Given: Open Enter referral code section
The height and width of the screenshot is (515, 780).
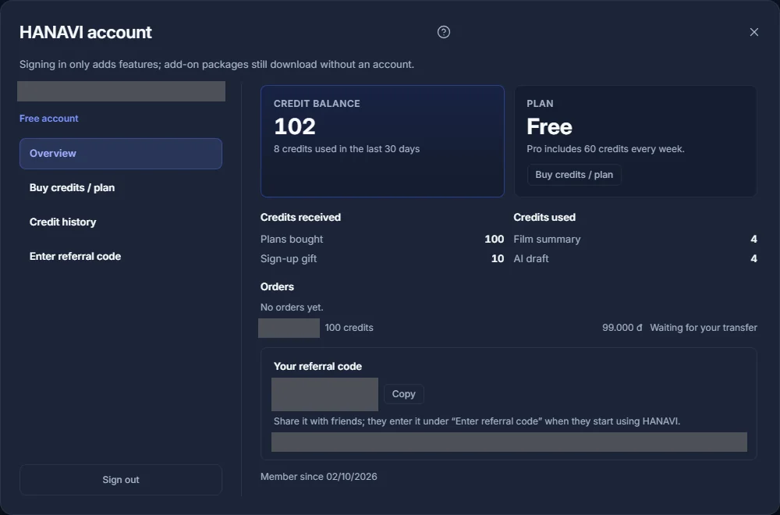Looking at the screenshot, I should click(x=120, y=256).
